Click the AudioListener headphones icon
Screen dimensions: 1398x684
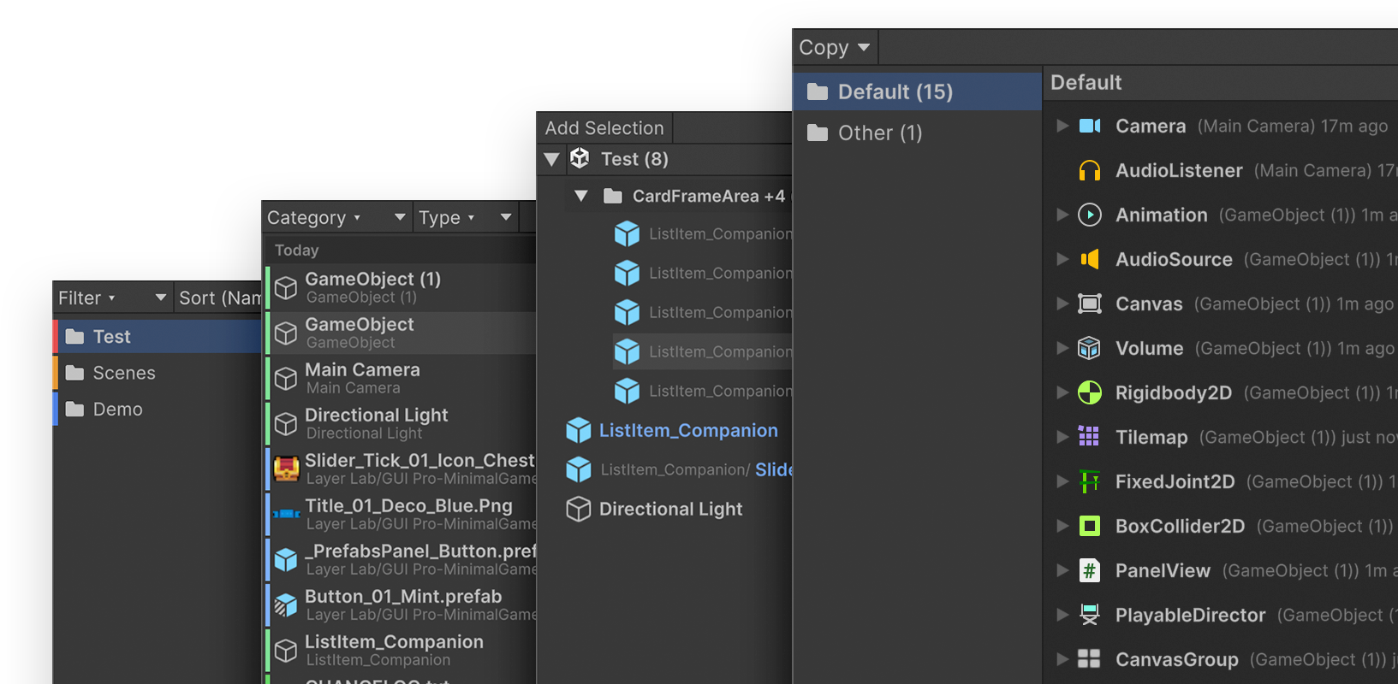click(1089, 170)
